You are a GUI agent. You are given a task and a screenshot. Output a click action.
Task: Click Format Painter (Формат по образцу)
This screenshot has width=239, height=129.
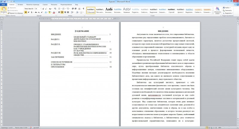[x=15, y=13]
